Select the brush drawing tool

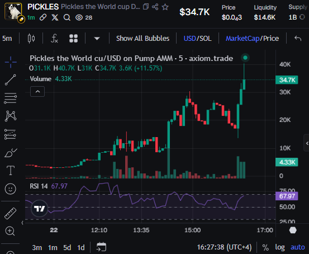pyautogui.click(x=11, y=153)
